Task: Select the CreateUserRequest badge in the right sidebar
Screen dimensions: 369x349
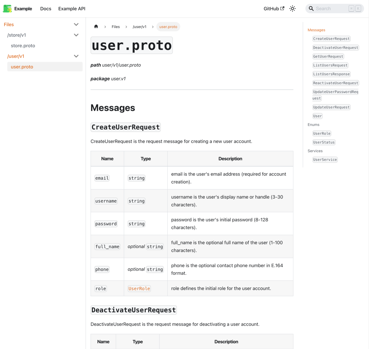Action: coord(331,39)
